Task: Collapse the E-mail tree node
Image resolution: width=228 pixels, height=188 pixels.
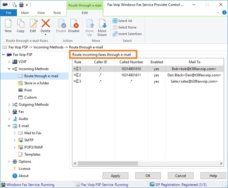Action: (9, 126)
